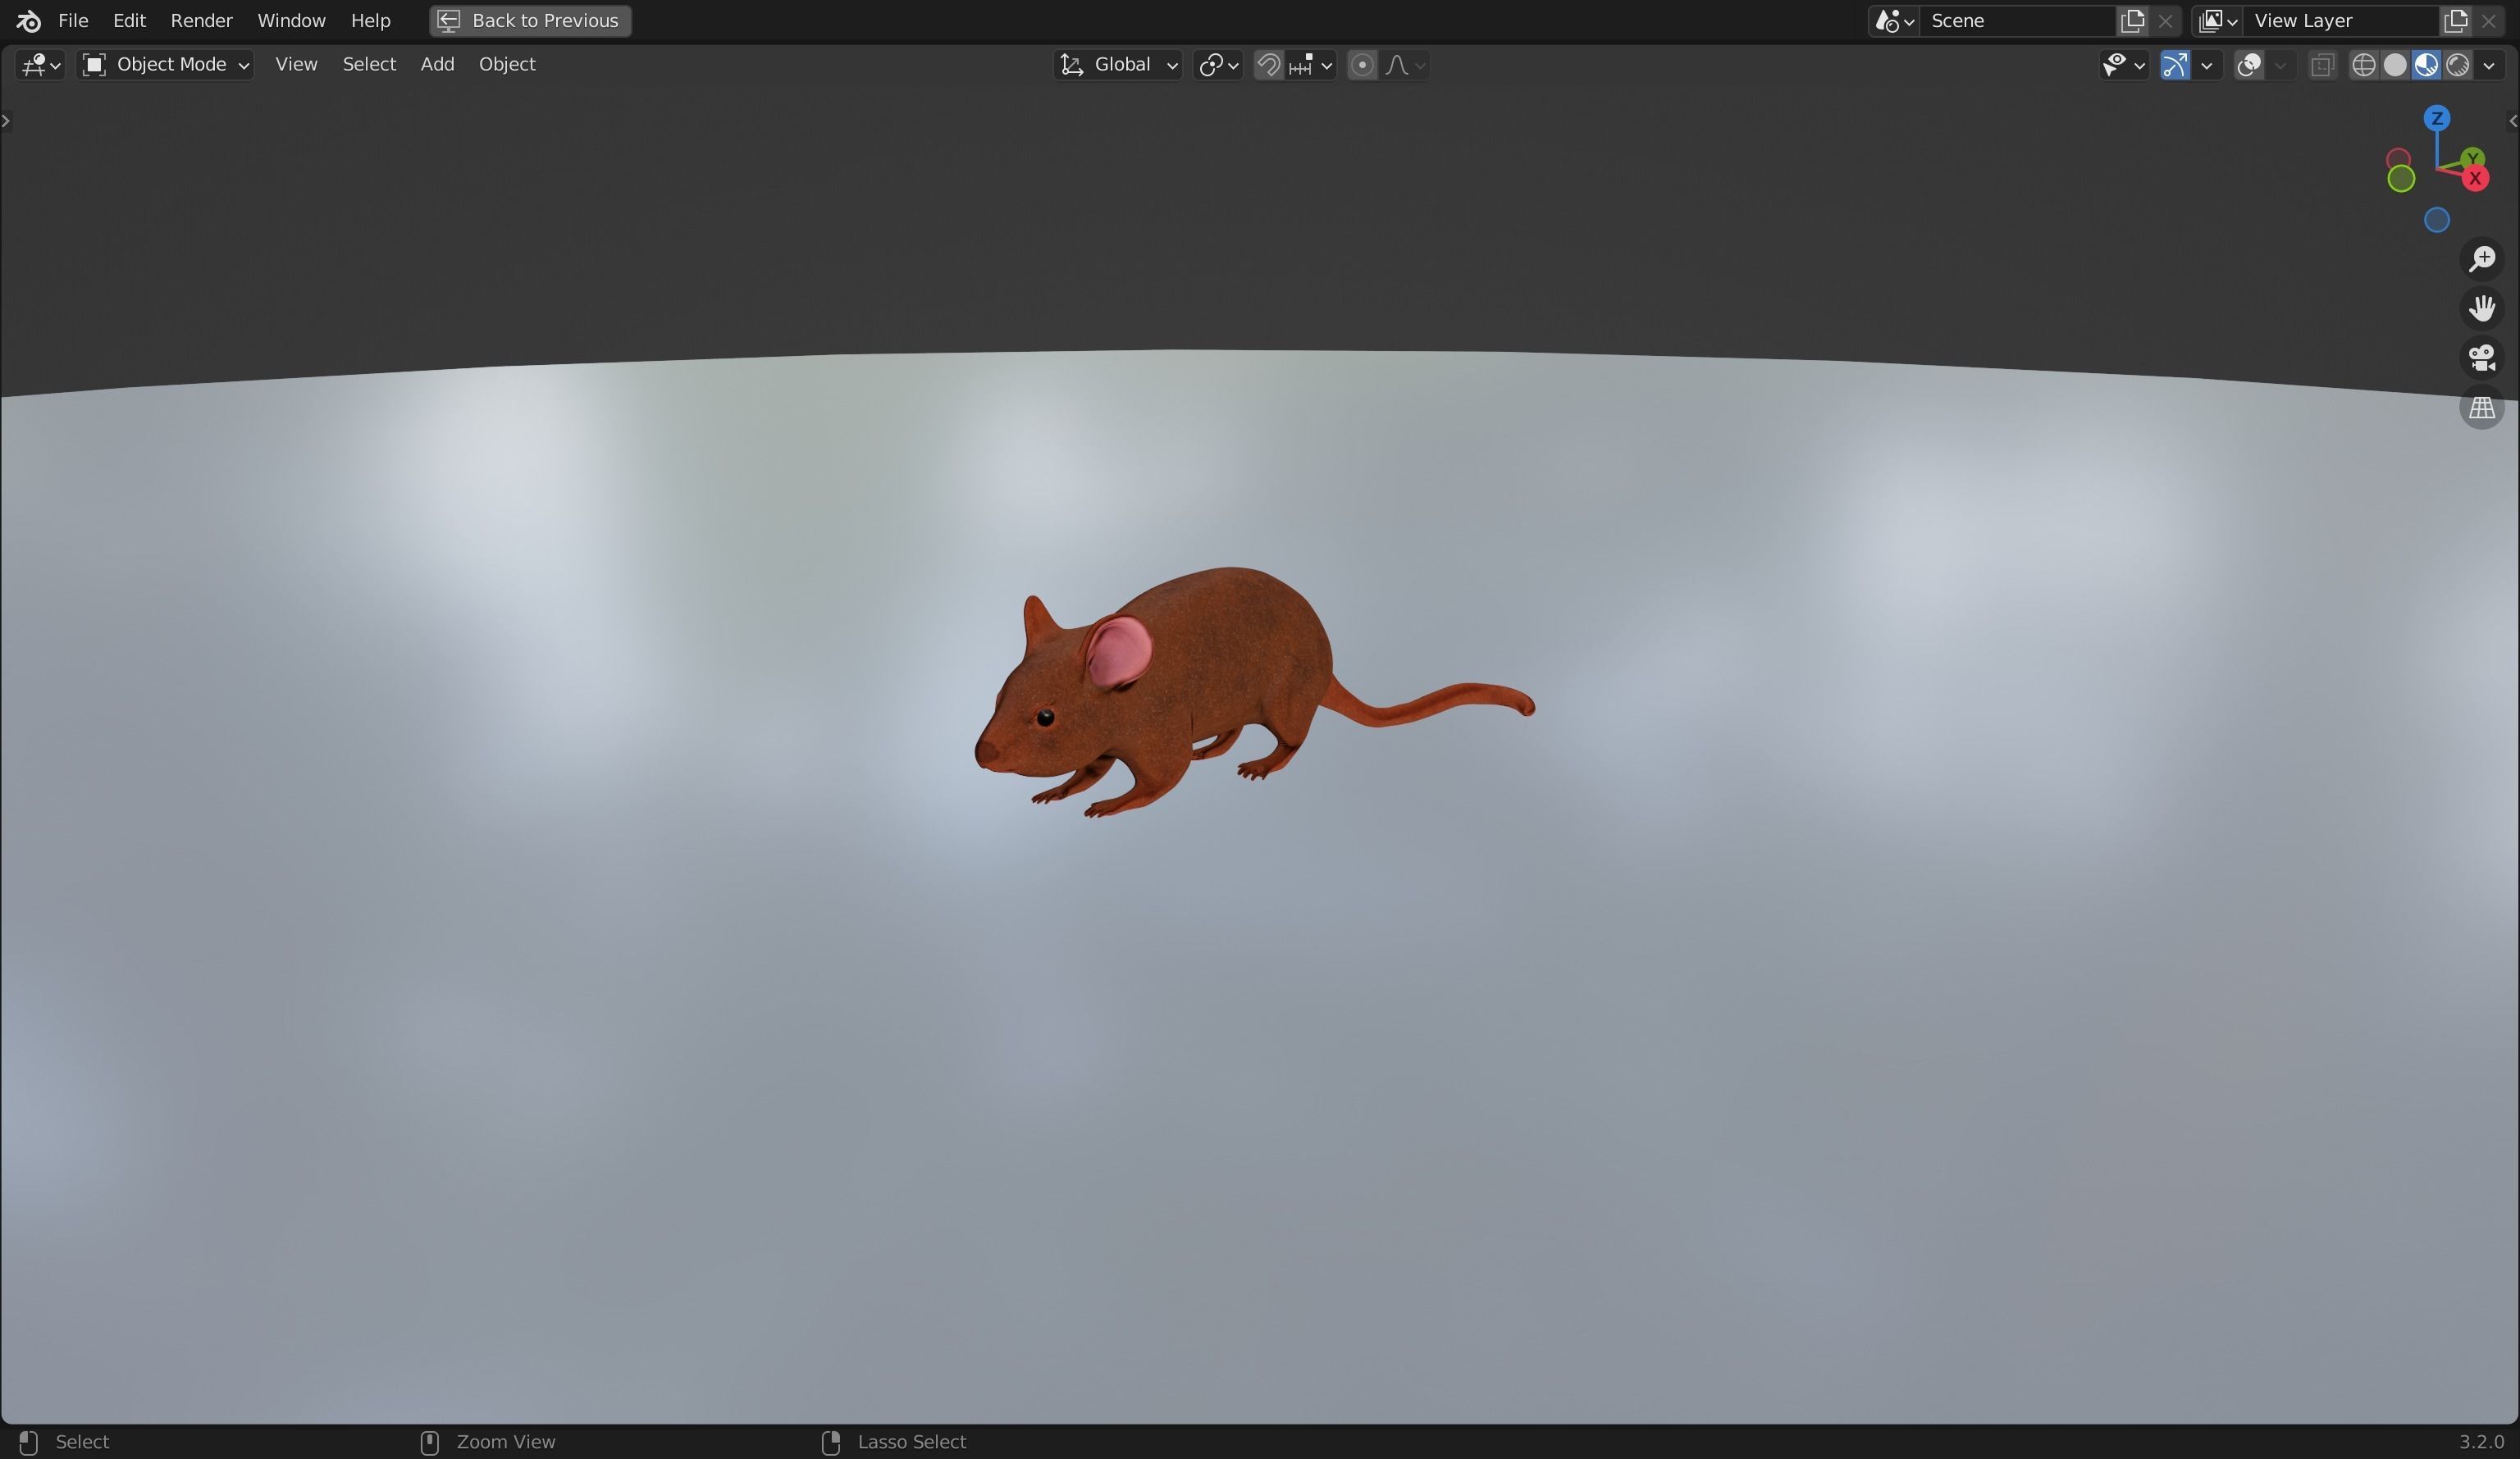Screen dimensions: 2520x1459
Task: Click the Scene name field
Action: coord(2017,21)
